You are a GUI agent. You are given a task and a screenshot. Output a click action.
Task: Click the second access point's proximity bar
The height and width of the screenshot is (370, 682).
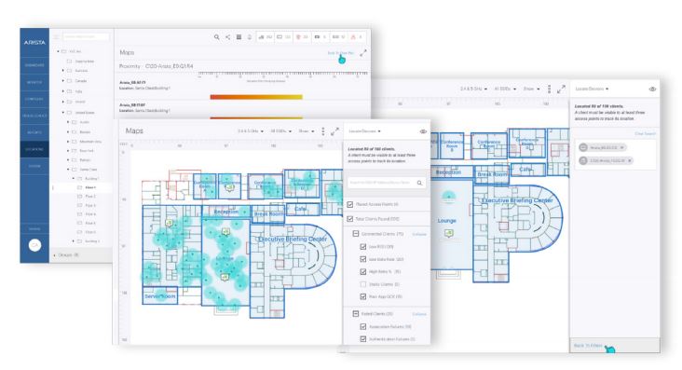[256, 117]
